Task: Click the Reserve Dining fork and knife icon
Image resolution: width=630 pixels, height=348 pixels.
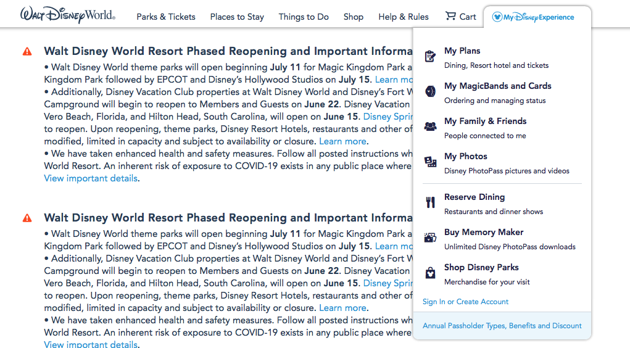Action: click(430, 202)
